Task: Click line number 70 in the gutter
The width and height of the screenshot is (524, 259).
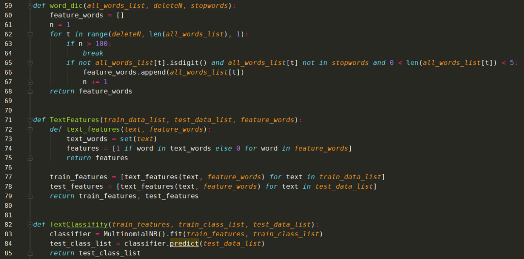Action: point(8,110)
